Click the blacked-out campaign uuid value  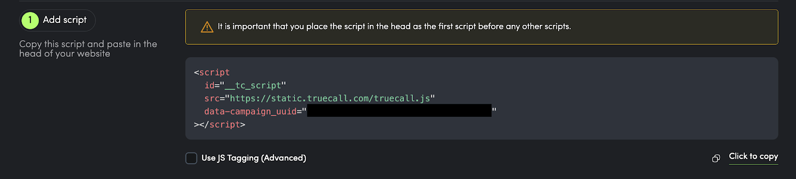[399, 110]
